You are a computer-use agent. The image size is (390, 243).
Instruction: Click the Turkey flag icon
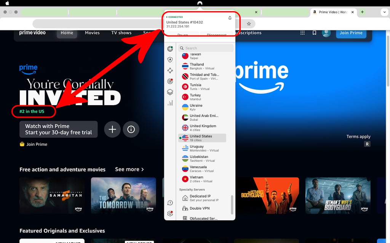[185, 97]
